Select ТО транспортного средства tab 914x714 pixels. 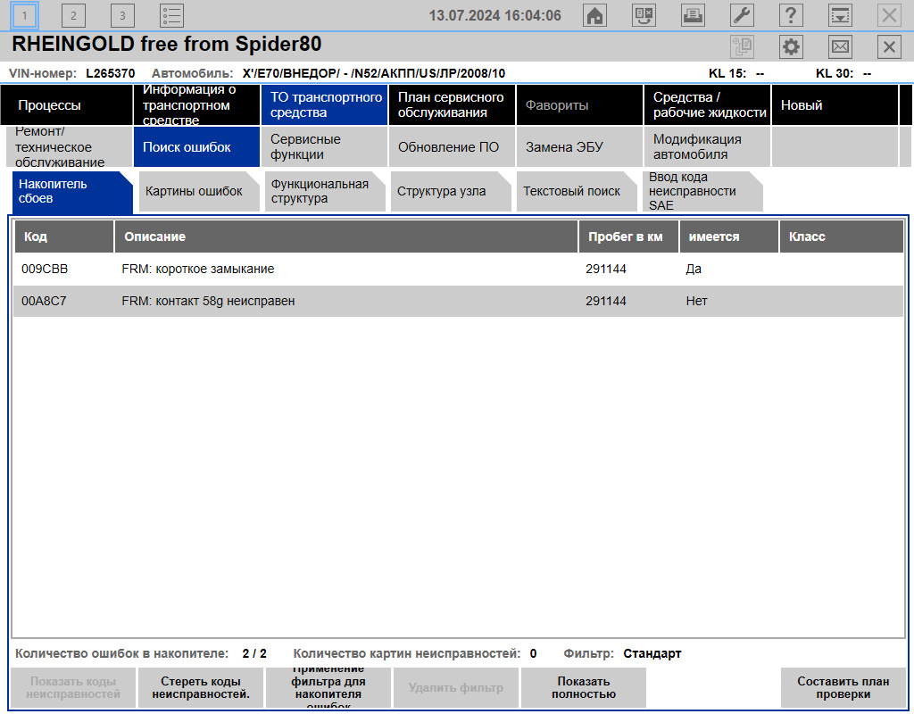pyautogui.click(x=325, y=105)
